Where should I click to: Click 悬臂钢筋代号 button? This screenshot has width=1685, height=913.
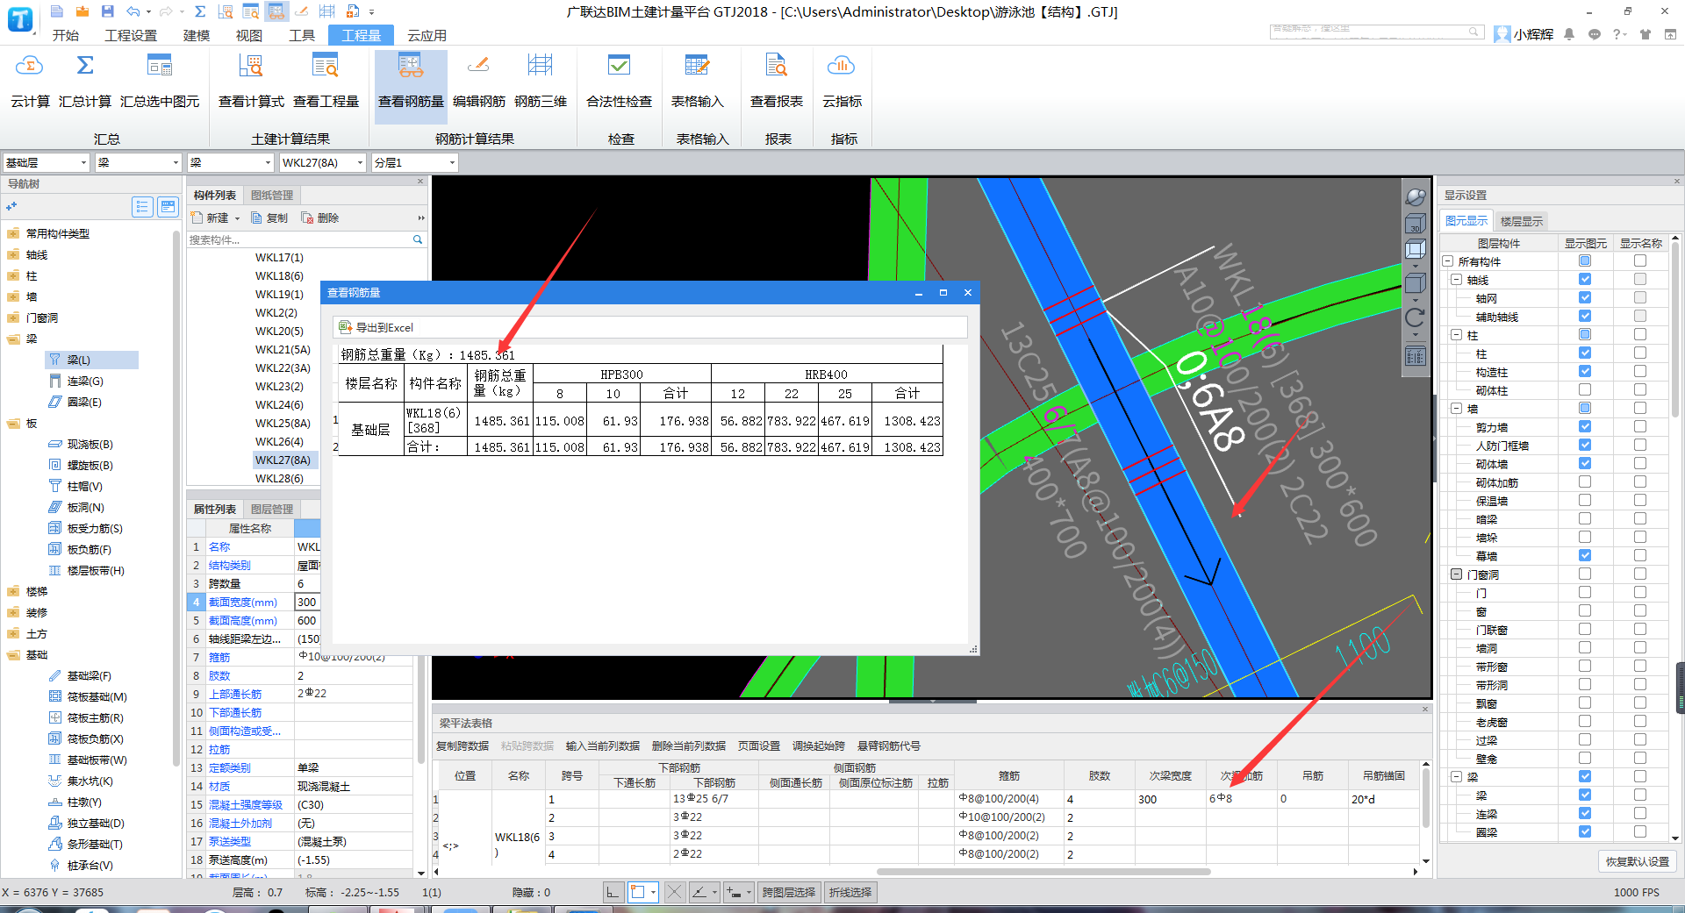pos(889,746)
